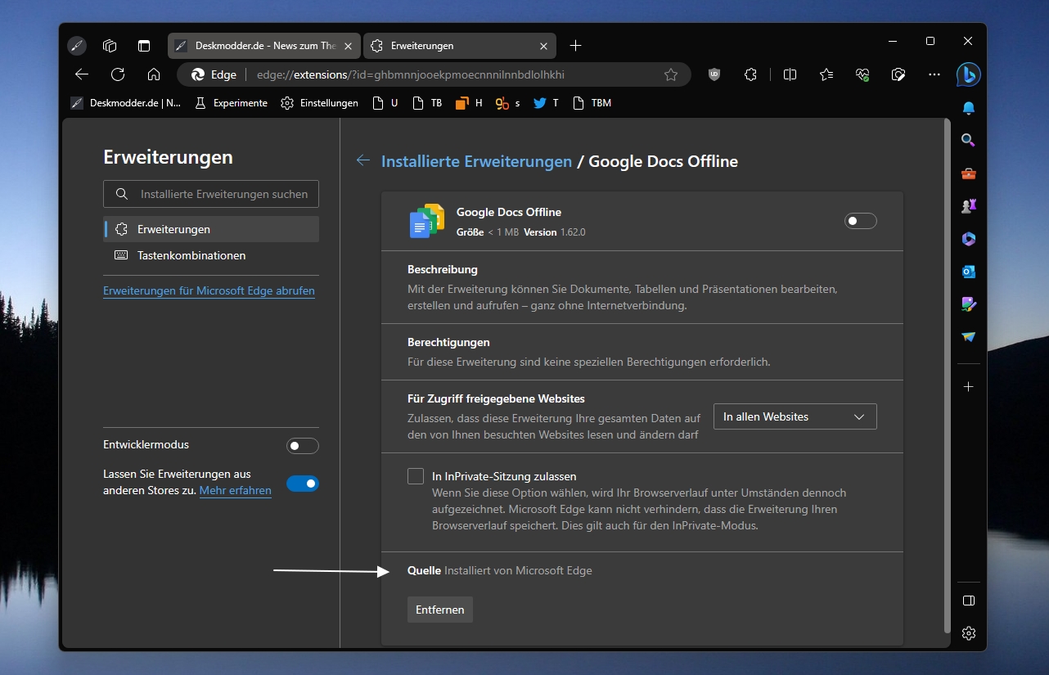Open Drop paper plane icon in sidebar
The width and height of the screenshot is (1049, 675).
[x=969, y=337]
